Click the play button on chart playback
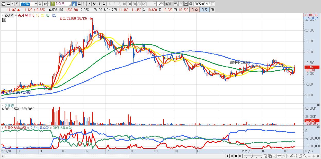321x159 pixels. (228, 156)
